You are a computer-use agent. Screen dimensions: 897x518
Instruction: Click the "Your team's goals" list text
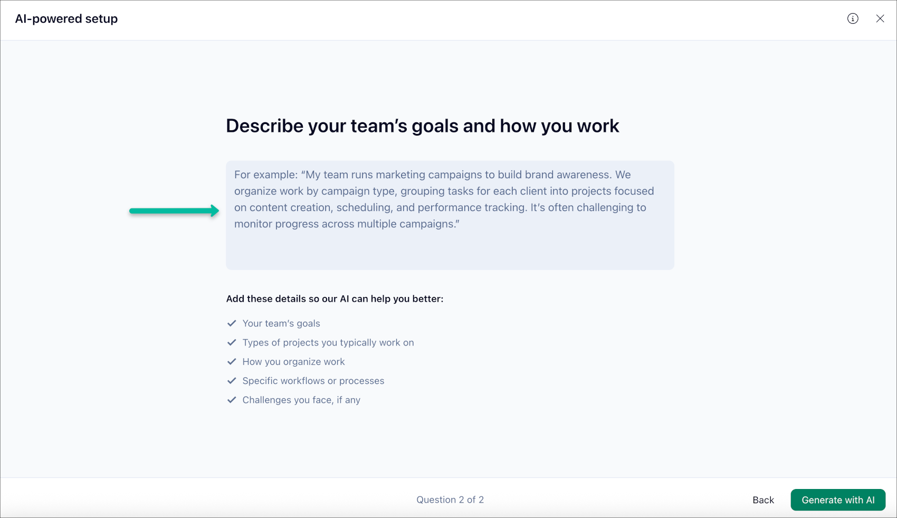tap(281, 323)
